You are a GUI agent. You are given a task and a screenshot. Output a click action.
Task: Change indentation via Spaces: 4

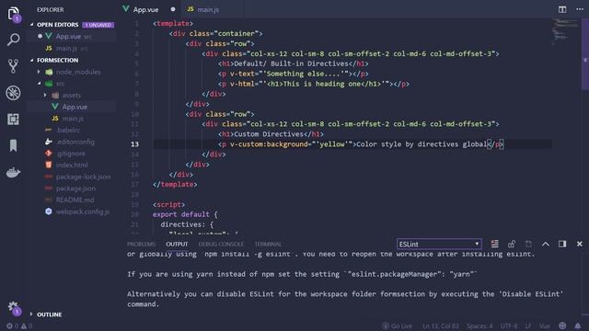479,326
